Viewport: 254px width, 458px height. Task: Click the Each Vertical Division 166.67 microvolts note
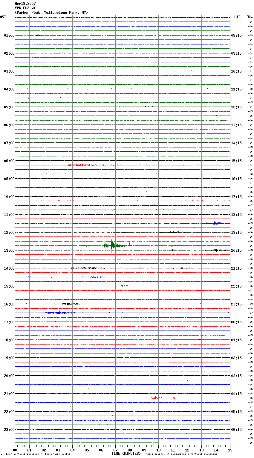(38, 454)
